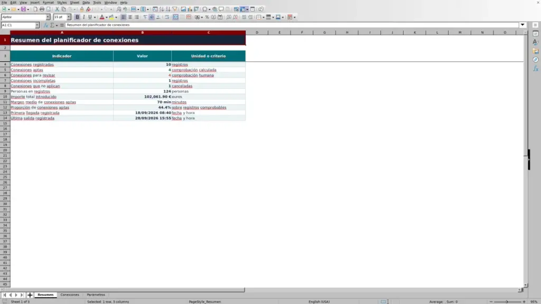Switch to Conexiones sheet tab
The height and width of the screenshot is (304, 541).
tap(70, 294)
